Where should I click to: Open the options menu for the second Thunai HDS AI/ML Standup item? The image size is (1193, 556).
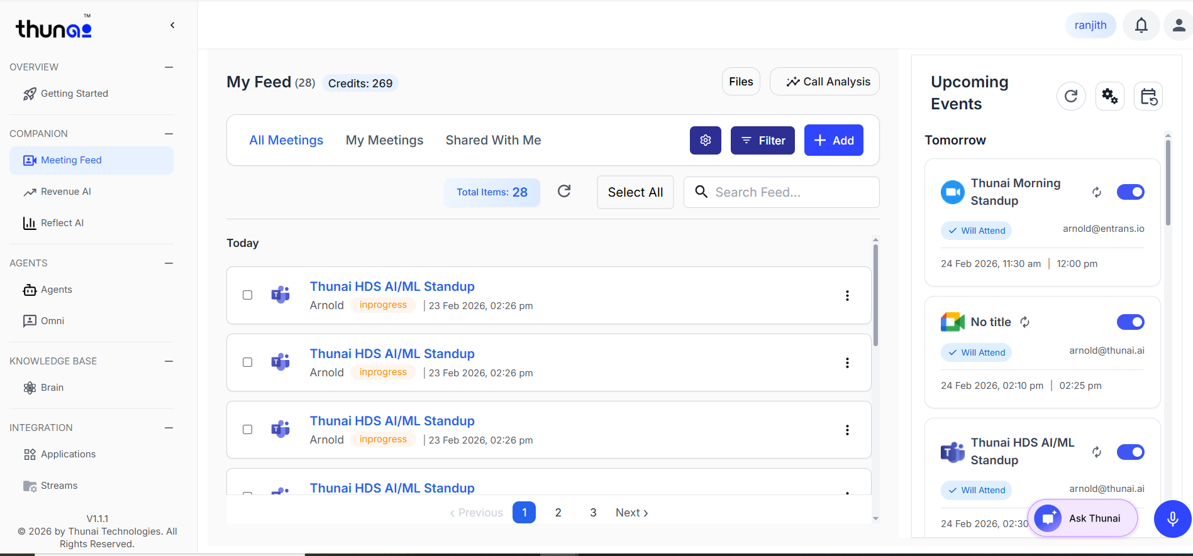847,362
